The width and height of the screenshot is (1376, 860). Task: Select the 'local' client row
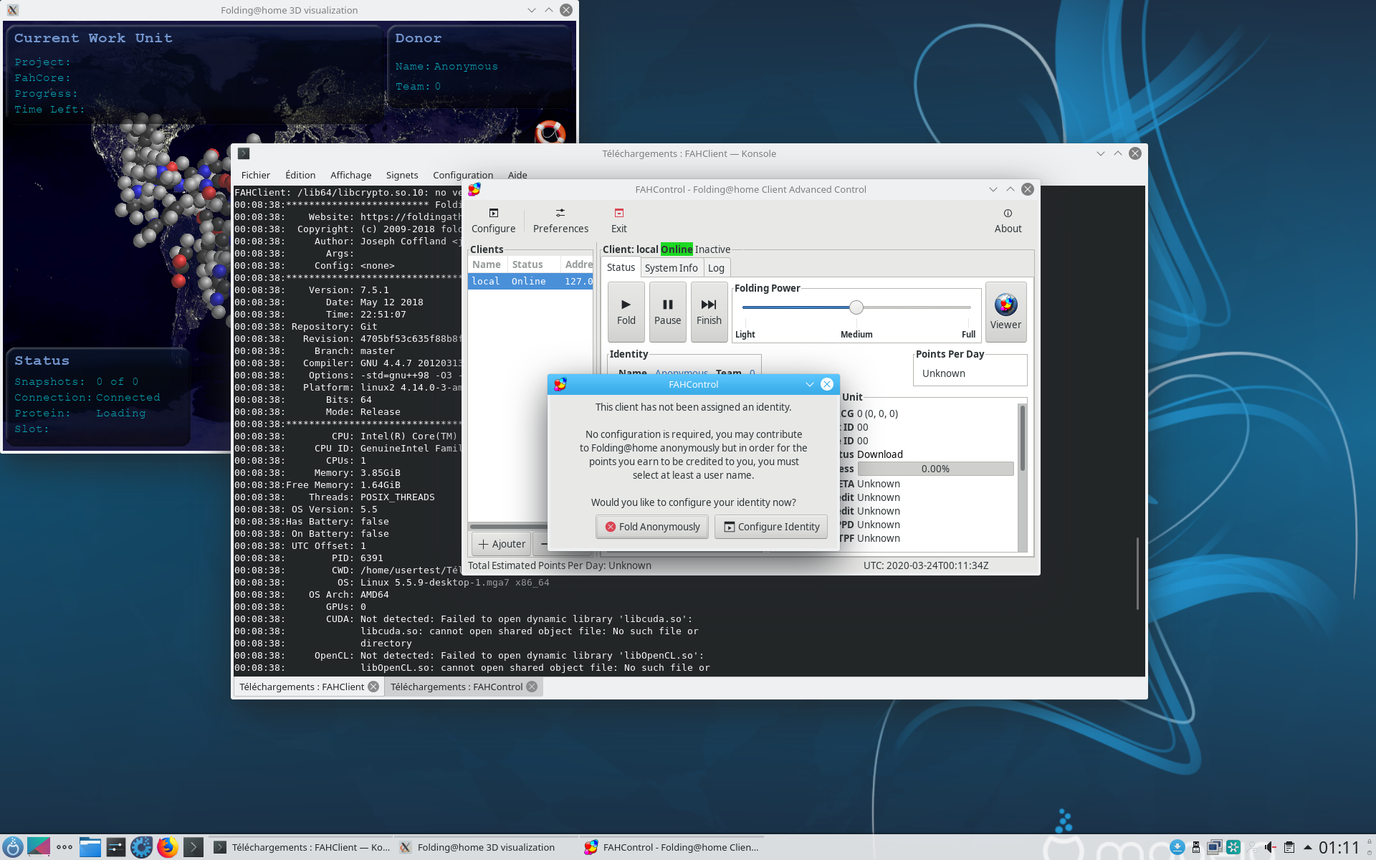tap(530, 281)
